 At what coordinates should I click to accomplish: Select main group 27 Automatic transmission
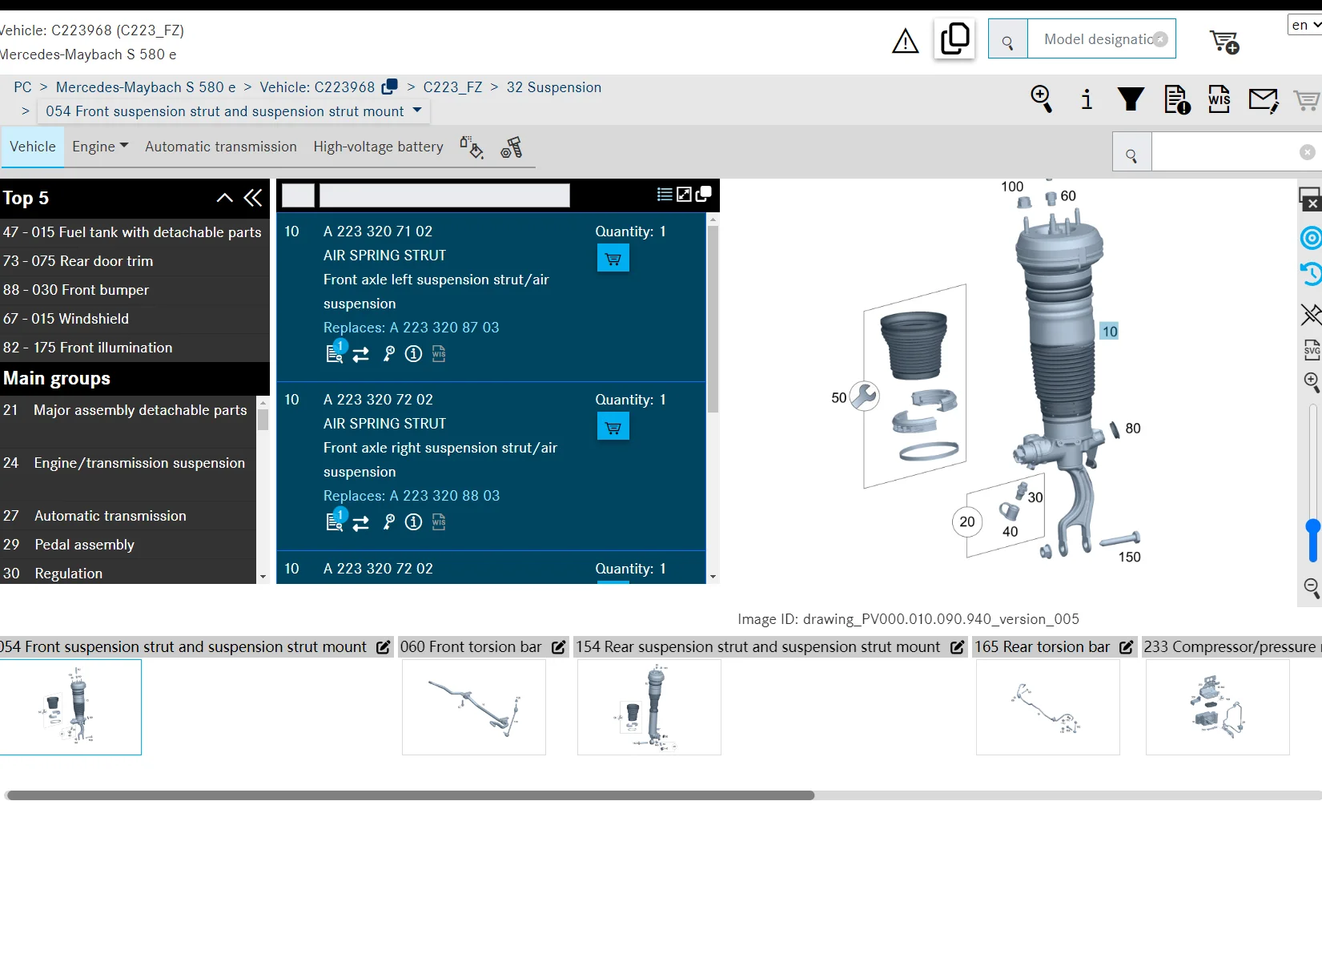coord(128,516)
